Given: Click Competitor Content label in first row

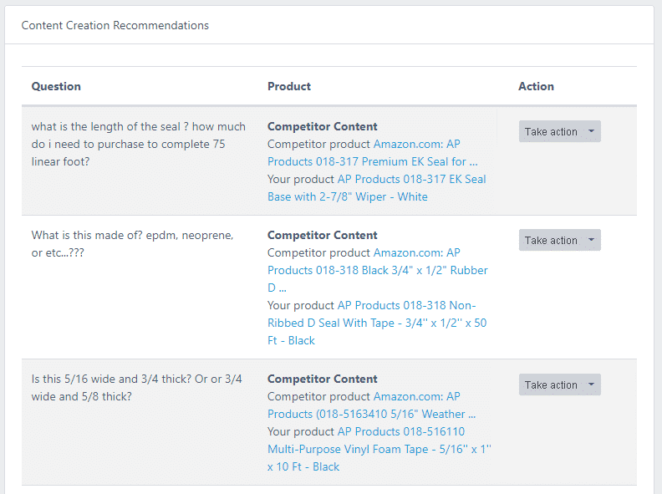Looking at the screenshot, I should pos(322,126).
